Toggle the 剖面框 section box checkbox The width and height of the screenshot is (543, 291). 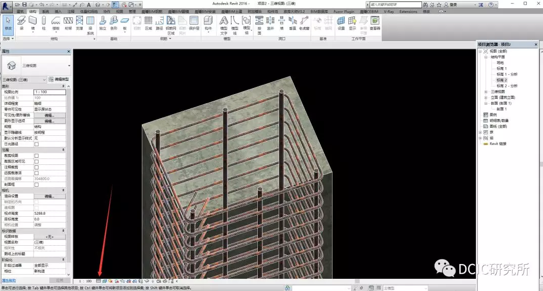tap(37, 185)
